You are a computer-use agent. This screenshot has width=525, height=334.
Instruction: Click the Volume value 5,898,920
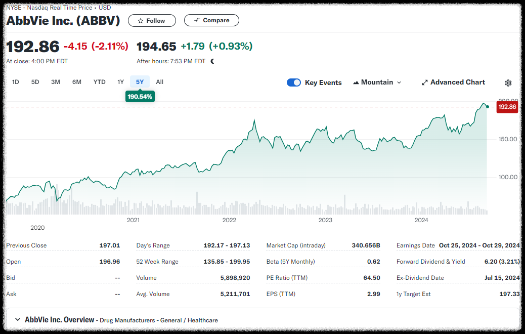(235, 278)
